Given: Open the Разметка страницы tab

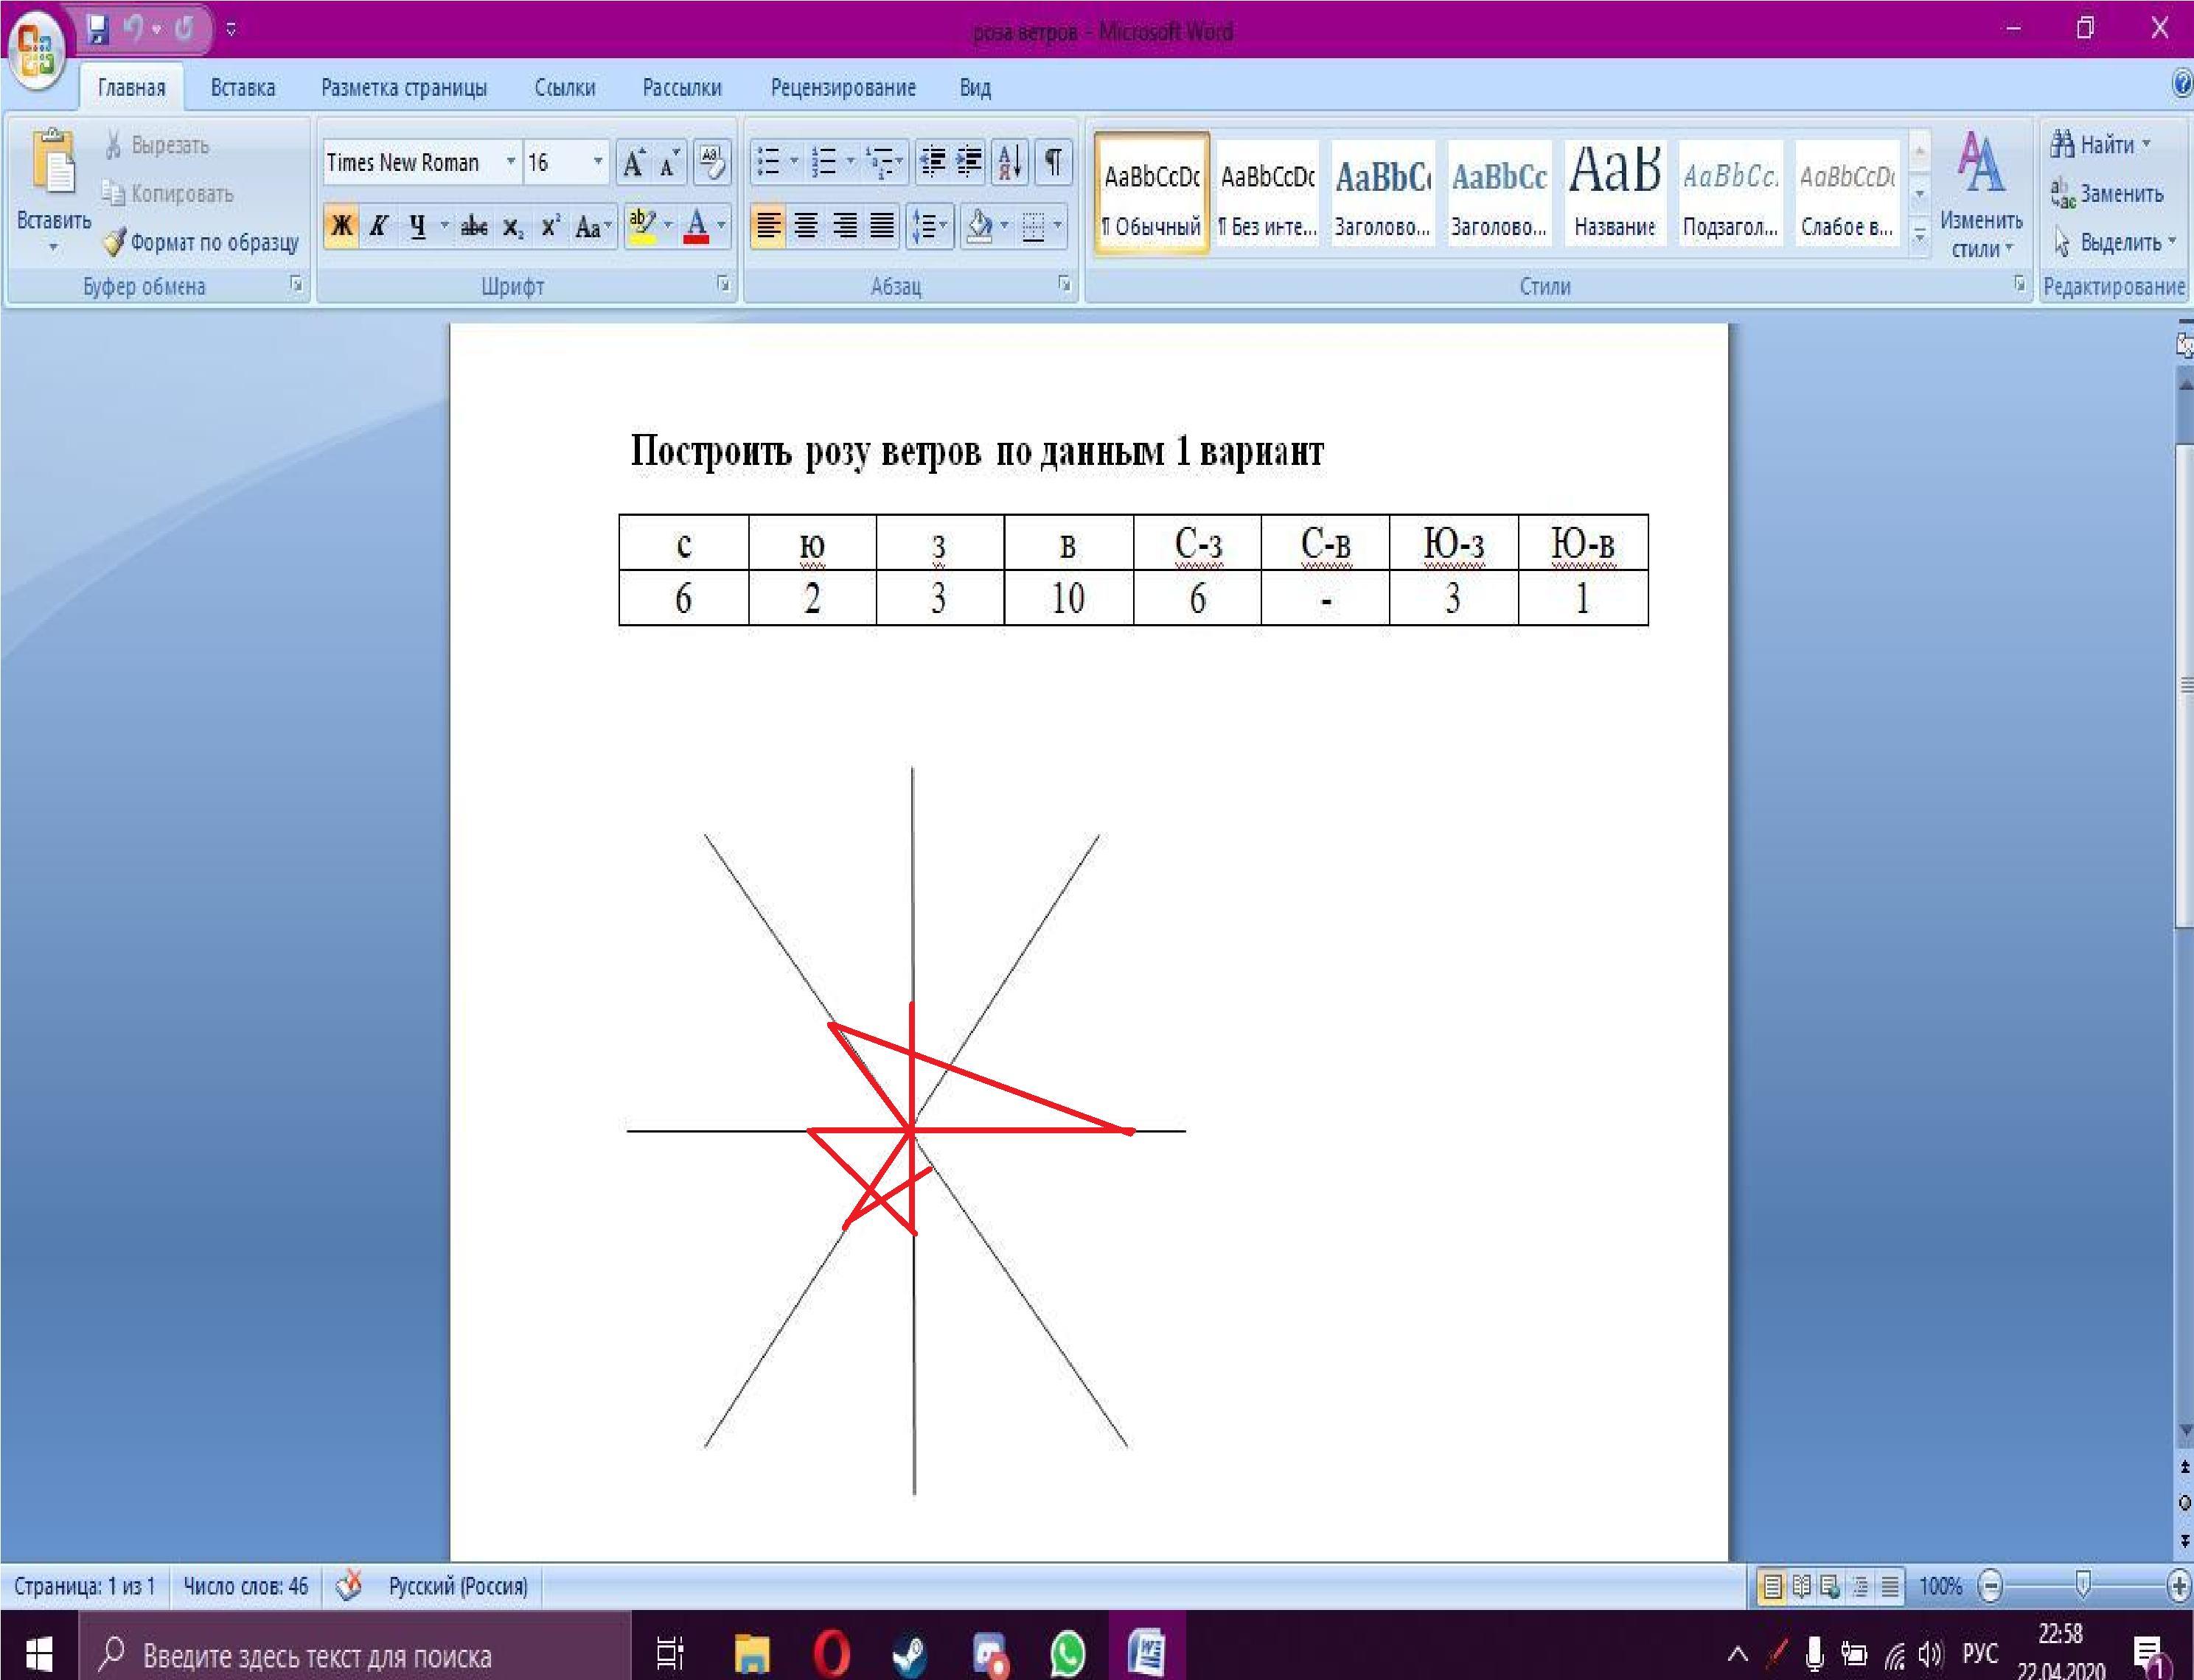Looking at the screenshot, I should click(403, 88).
